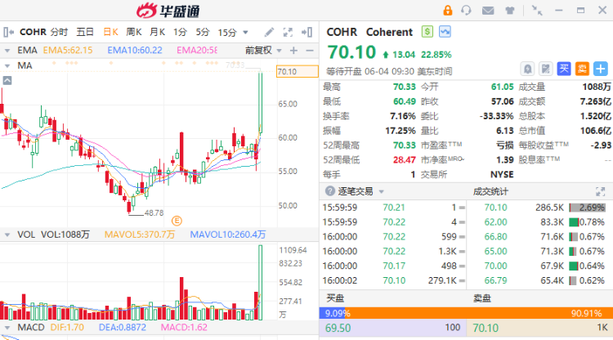
Task: Collapse chart overlay with up-arrow button
Action: point(7,81)
